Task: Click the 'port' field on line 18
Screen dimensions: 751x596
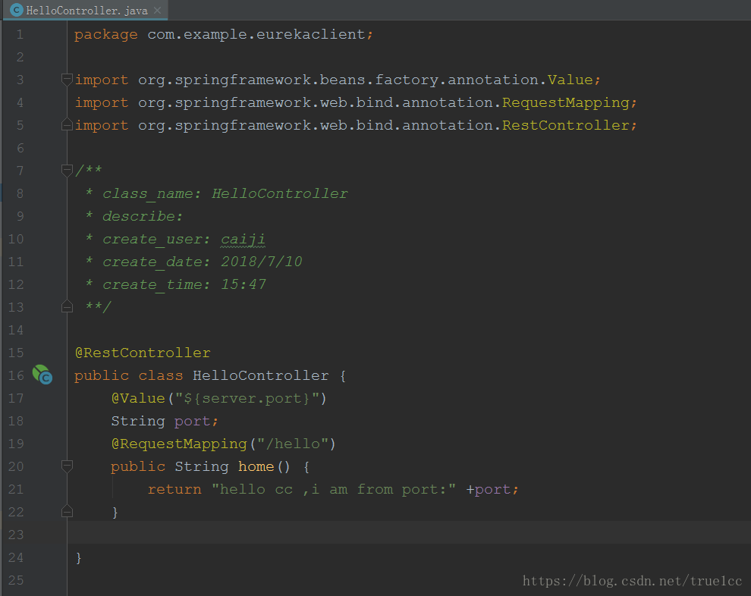Action: coord(192,422)
